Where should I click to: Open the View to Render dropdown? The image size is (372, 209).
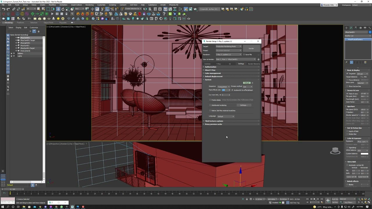(236, 59)
